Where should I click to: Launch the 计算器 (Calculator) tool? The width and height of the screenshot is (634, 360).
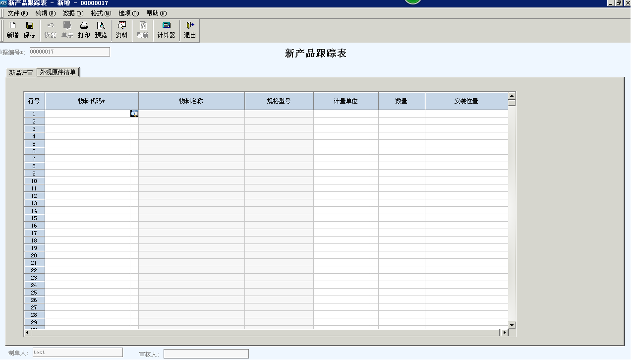(x=166, y=30)
